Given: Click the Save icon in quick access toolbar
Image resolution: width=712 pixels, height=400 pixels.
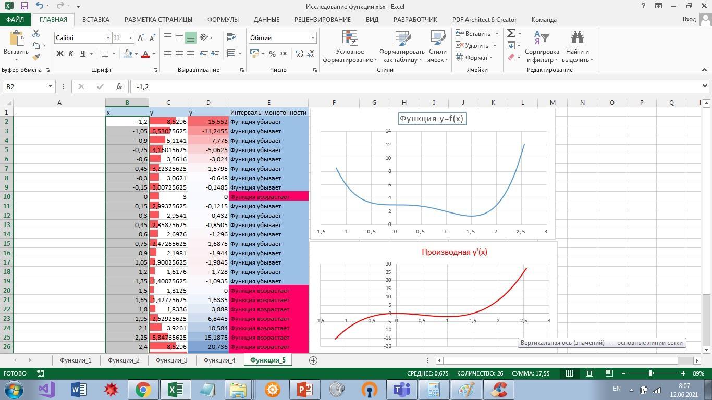Looking at the screenshot, I should coord(24,6).
